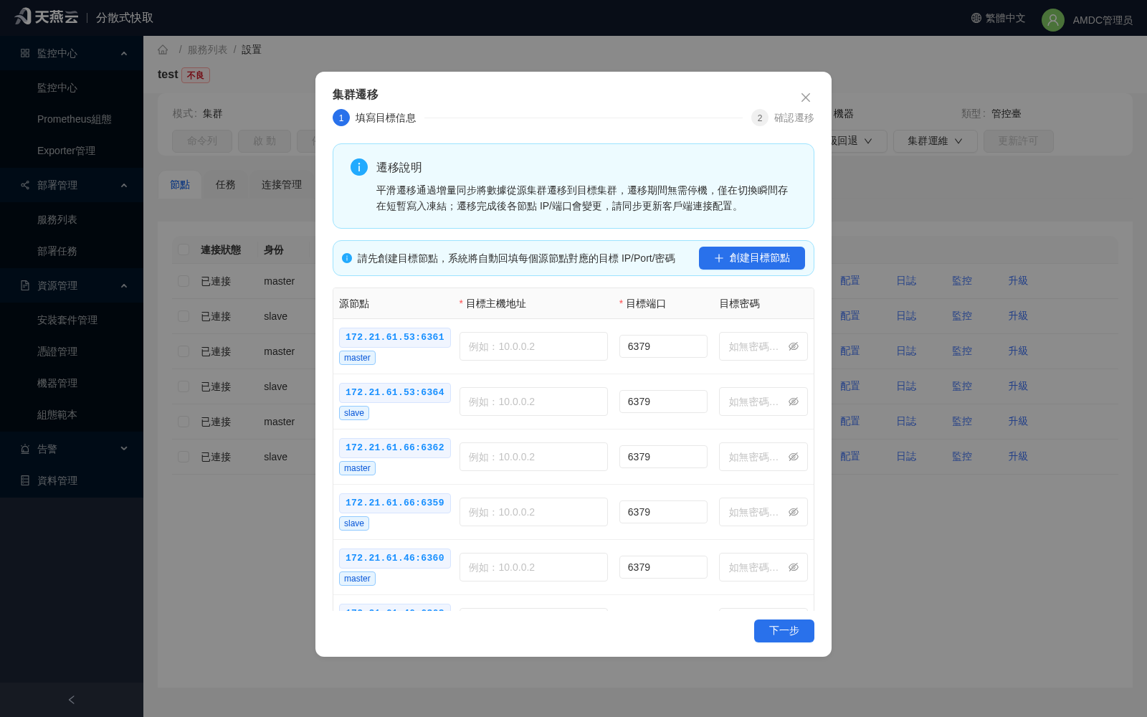Click the 更新許可 button
The width and height of the screenshot is (1147, 717).
point(1018,141)
